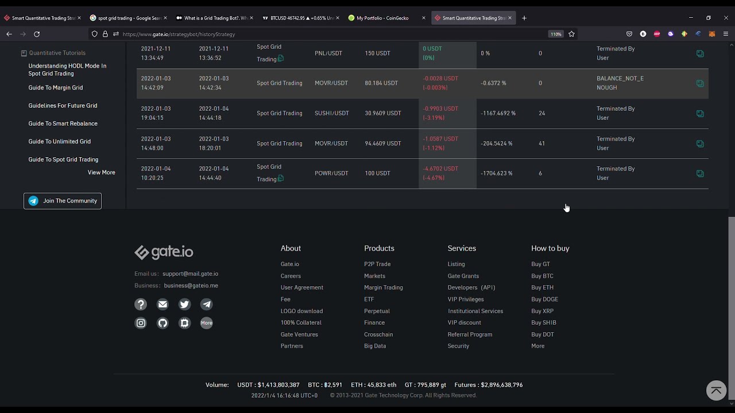This screenshot has width=735, height=413.
Task: Open Careers link under About
Action: pos(291,276)
